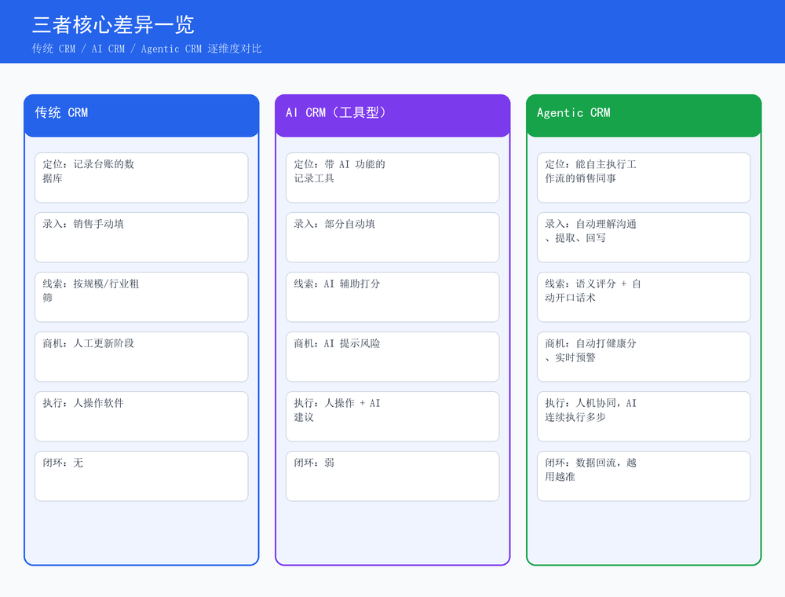Image resolution: width=785 pixels, height=597 pixels.
Task: Select the card 执行：人机协同，AI 连续执行多步
Action: 644,416
